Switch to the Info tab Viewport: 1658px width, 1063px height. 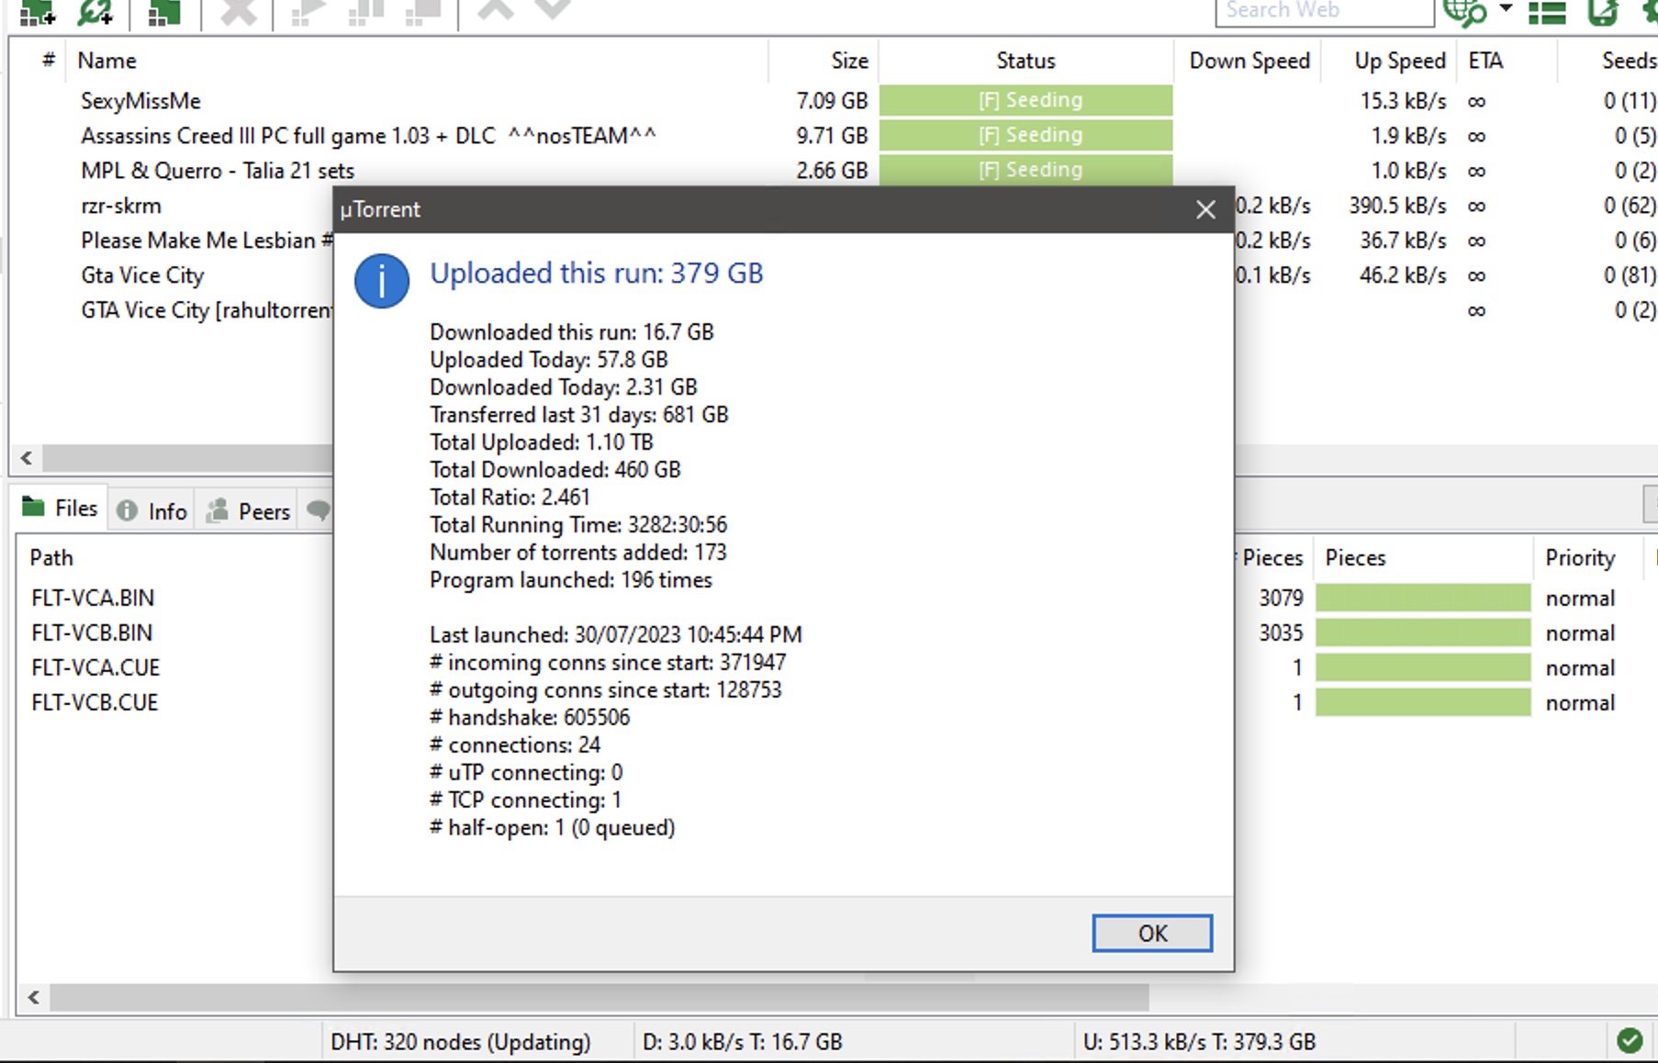point(152,511)
